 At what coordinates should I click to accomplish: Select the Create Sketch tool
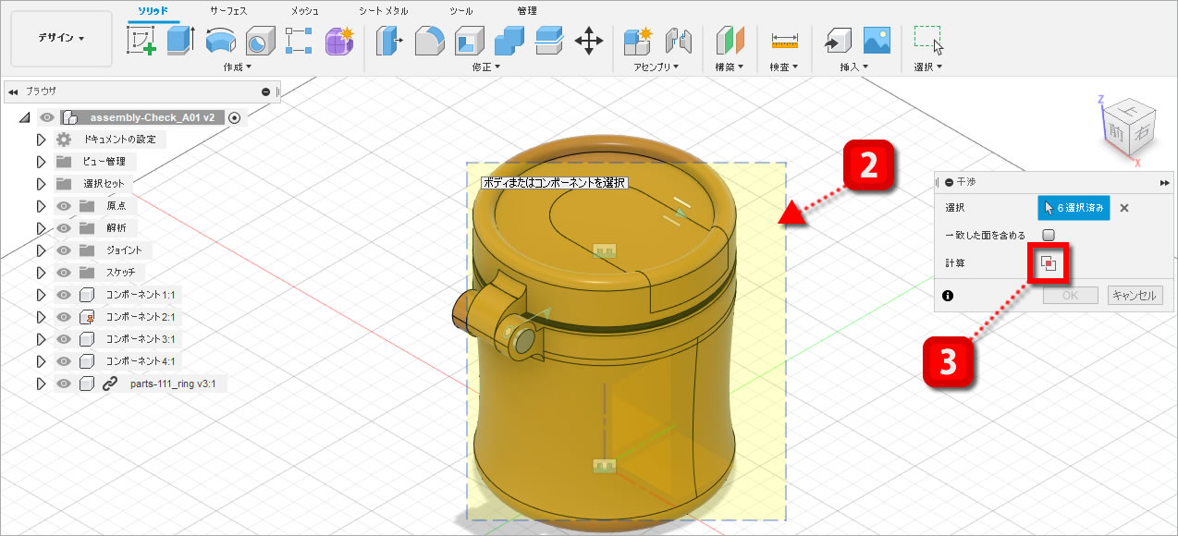coord(141,41)
